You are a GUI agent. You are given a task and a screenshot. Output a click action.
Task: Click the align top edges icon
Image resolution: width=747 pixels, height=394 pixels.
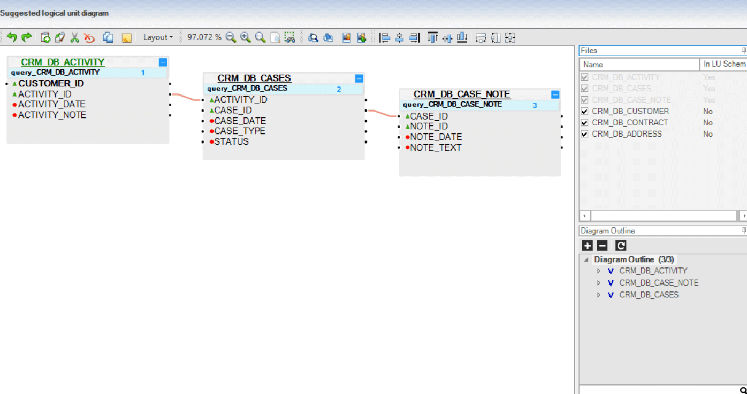coord(432,37)
